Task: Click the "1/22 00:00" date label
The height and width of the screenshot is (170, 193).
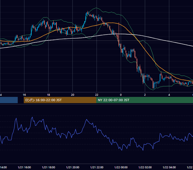Action: [121, 167]
